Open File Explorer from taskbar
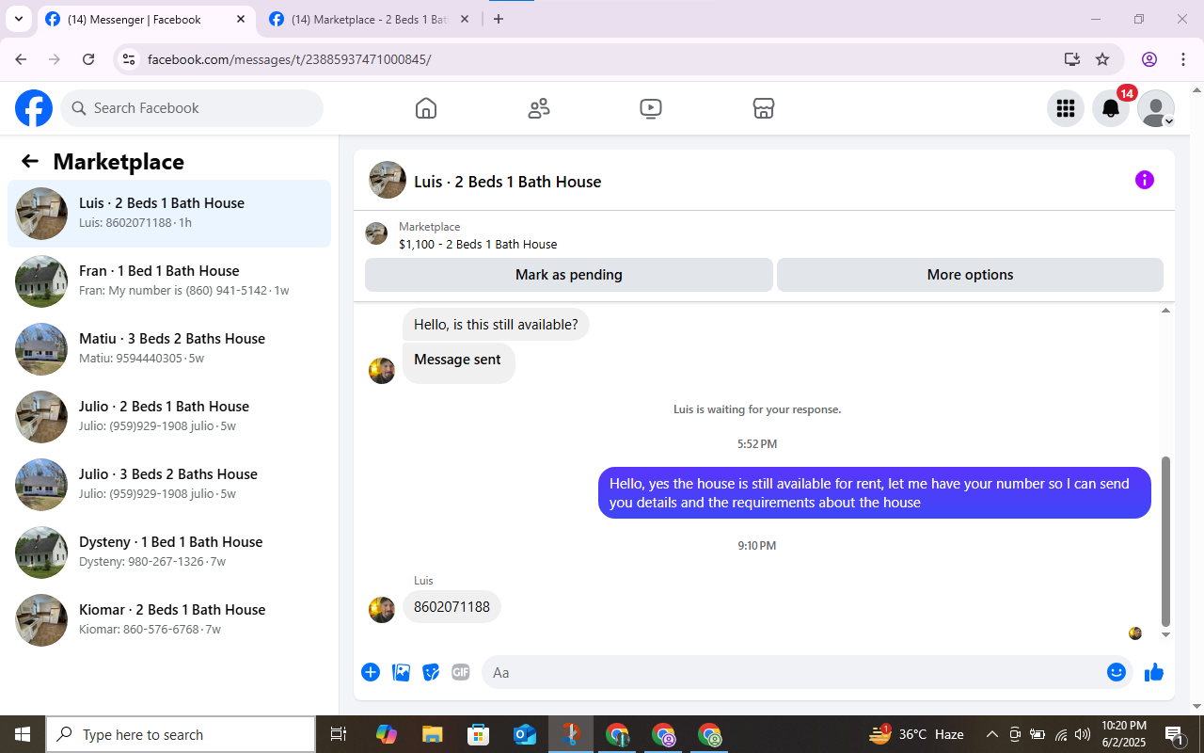Screen dimensions: 1204x753 432,734
